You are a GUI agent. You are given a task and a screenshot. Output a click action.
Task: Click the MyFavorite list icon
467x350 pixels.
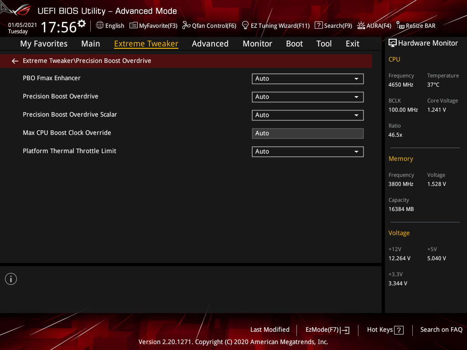click(x=134, y=26)
